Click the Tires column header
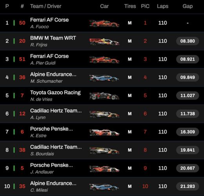Image resolution: width=204 pixels, height=196 pixels. (130, 6)
